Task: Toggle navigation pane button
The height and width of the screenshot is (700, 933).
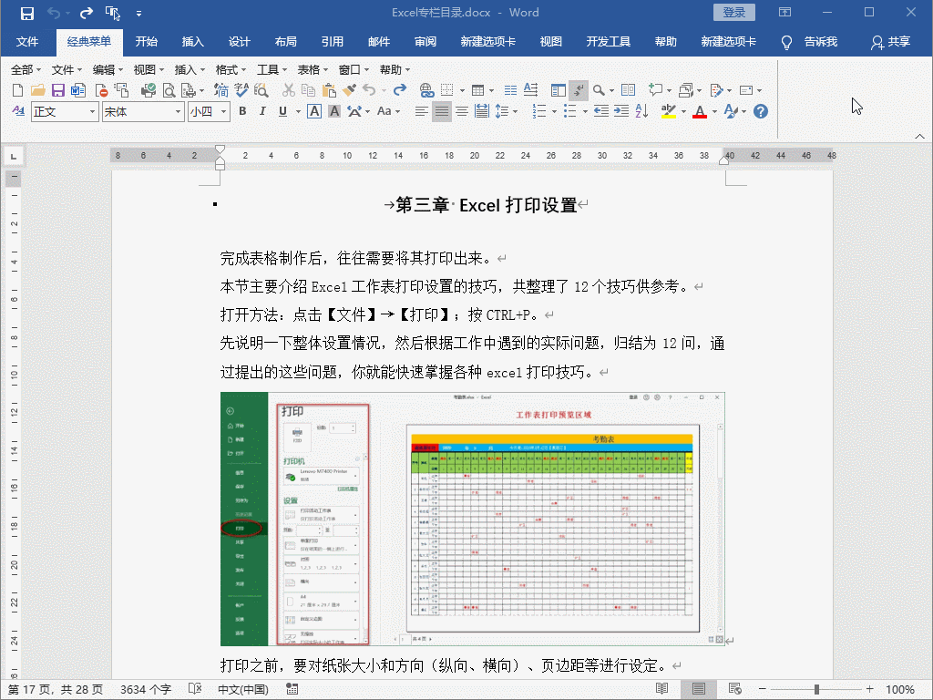Action: coord(559,90)
